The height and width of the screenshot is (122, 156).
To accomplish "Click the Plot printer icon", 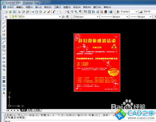I will pyautogui.click(x=19, y=12).
